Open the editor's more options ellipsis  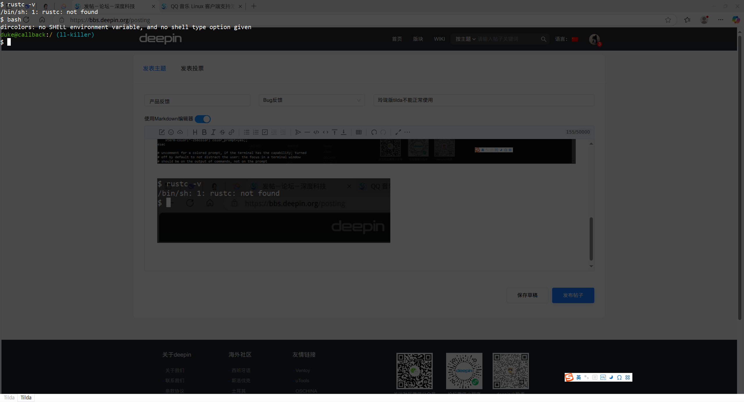click(x=407, y=132)
